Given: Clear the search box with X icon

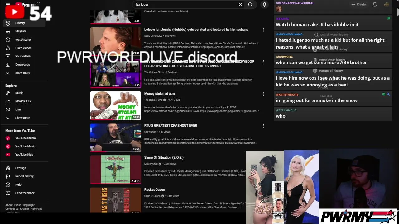Looking at the screenshot, I should 240,4.
